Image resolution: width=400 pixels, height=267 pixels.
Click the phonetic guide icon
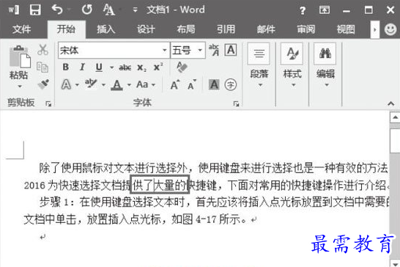(214, 50)
